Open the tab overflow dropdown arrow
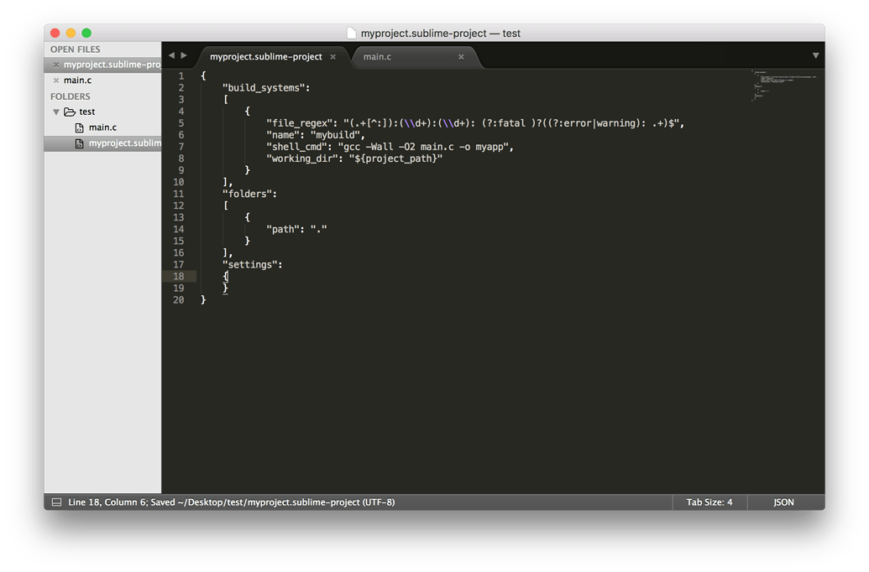The height and width of the screenshot is (572, 869). tap(815, 55)
